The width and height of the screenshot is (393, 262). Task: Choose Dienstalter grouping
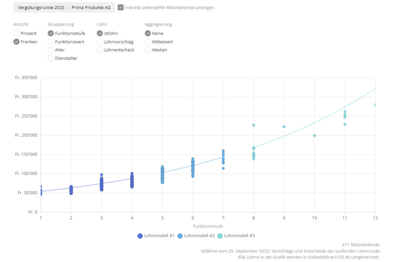point(51,58)
